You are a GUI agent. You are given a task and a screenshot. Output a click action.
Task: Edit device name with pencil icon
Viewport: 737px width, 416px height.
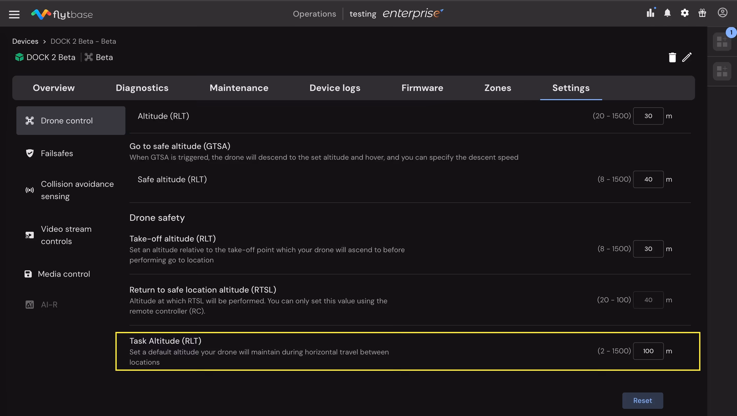pos(687,57)
